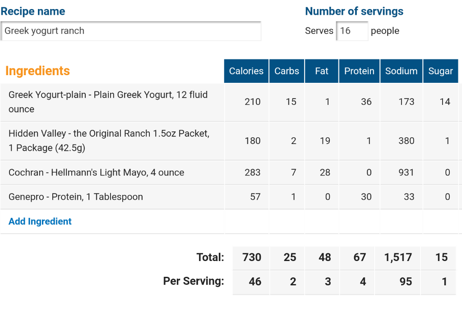Select the Carbs column header
This screenshot has height=311, width=462.
pyautogui.click(x=286, y=71)
